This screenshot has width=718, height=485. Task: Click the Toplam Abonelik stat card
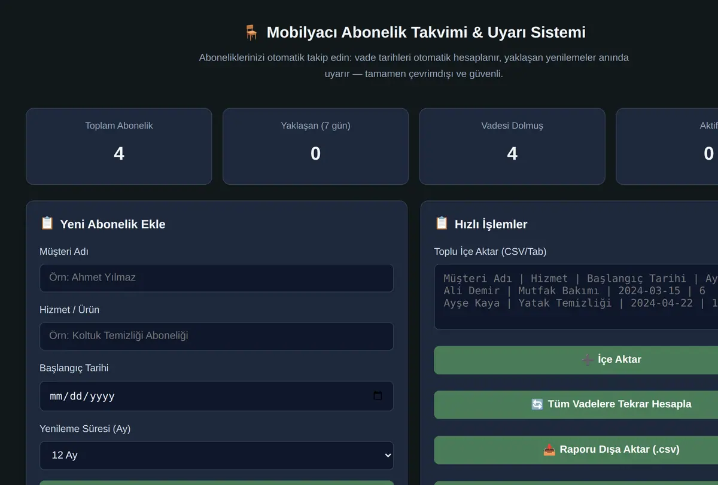tap(119, 147)
